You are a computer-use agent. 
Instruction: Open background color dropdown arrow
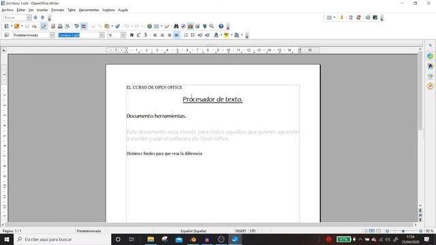[242, 35]
